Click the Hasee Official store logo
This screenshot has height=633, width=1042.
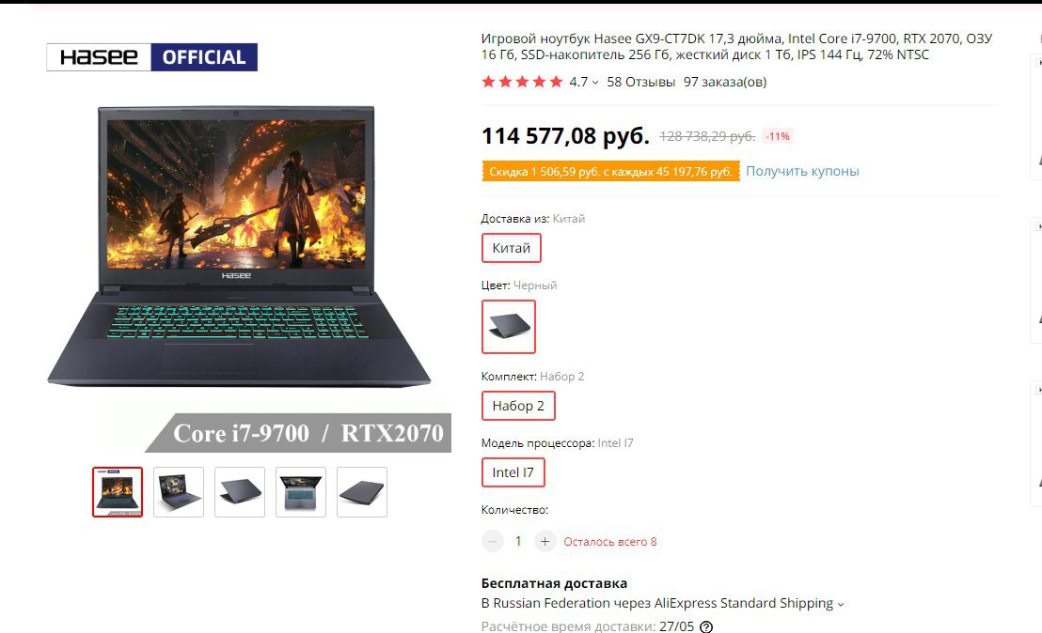152,57
